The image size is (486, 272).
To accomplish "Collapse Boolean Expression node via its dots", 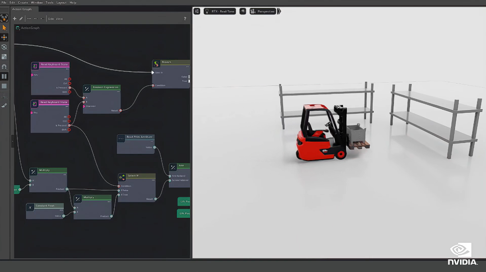I will 118,92.
